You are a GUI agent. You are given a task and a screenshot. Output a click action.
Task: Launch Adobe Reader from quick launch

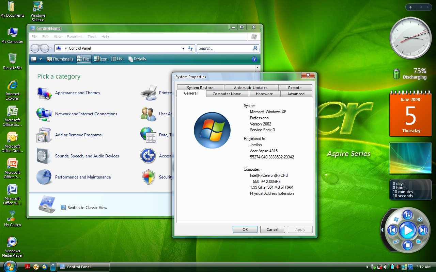(x=28, y=267)
